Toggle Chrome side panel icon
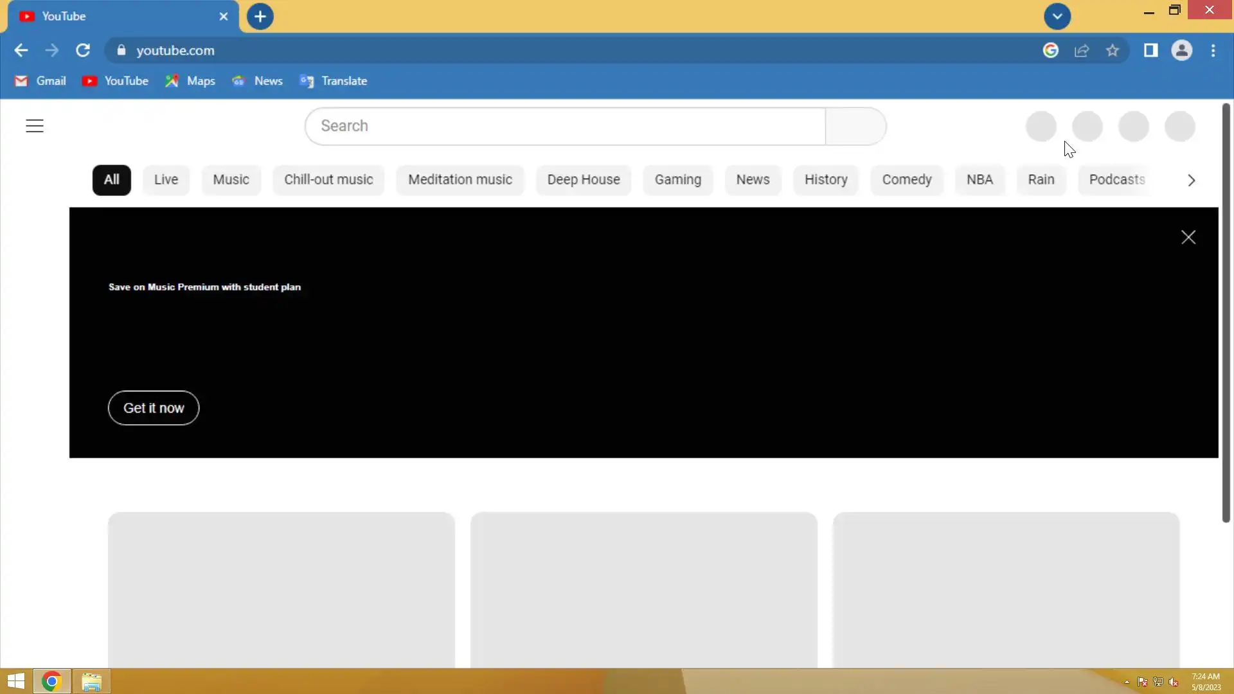Viewport: 1234px width, 694px height. [x=1150, y=50]
